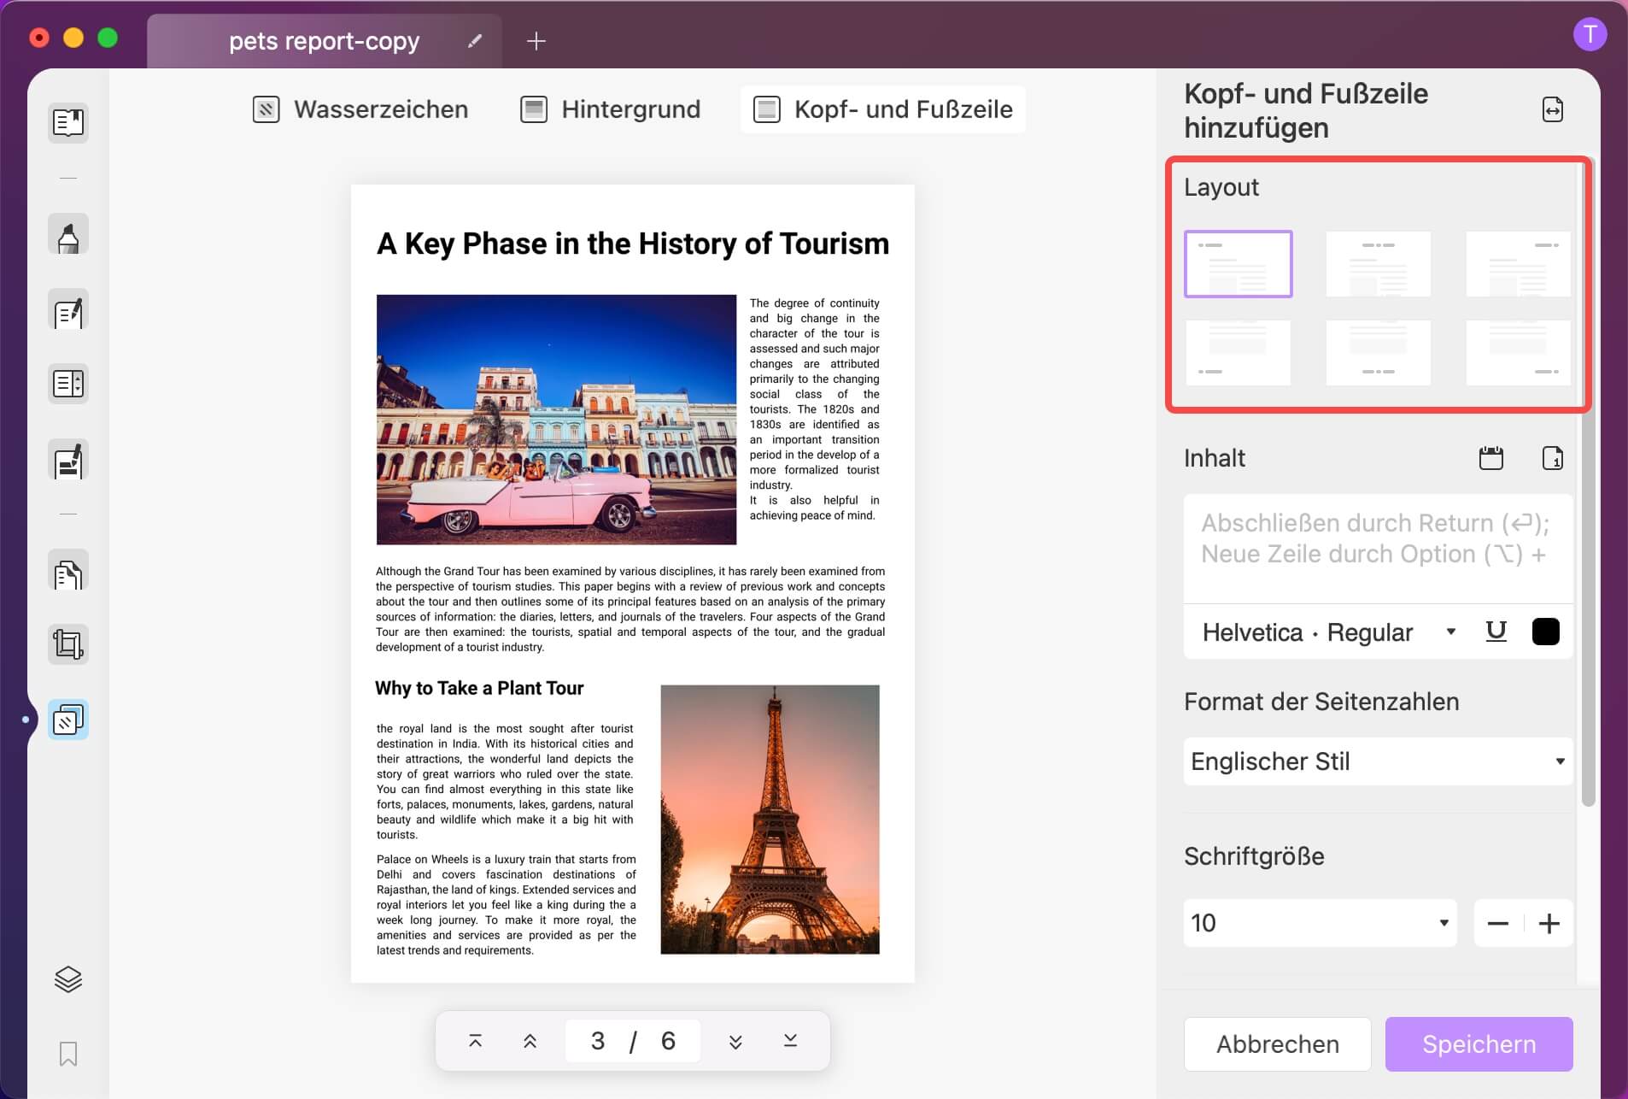Insert date via calendar icon next to Inhalt

(1491, 458)
